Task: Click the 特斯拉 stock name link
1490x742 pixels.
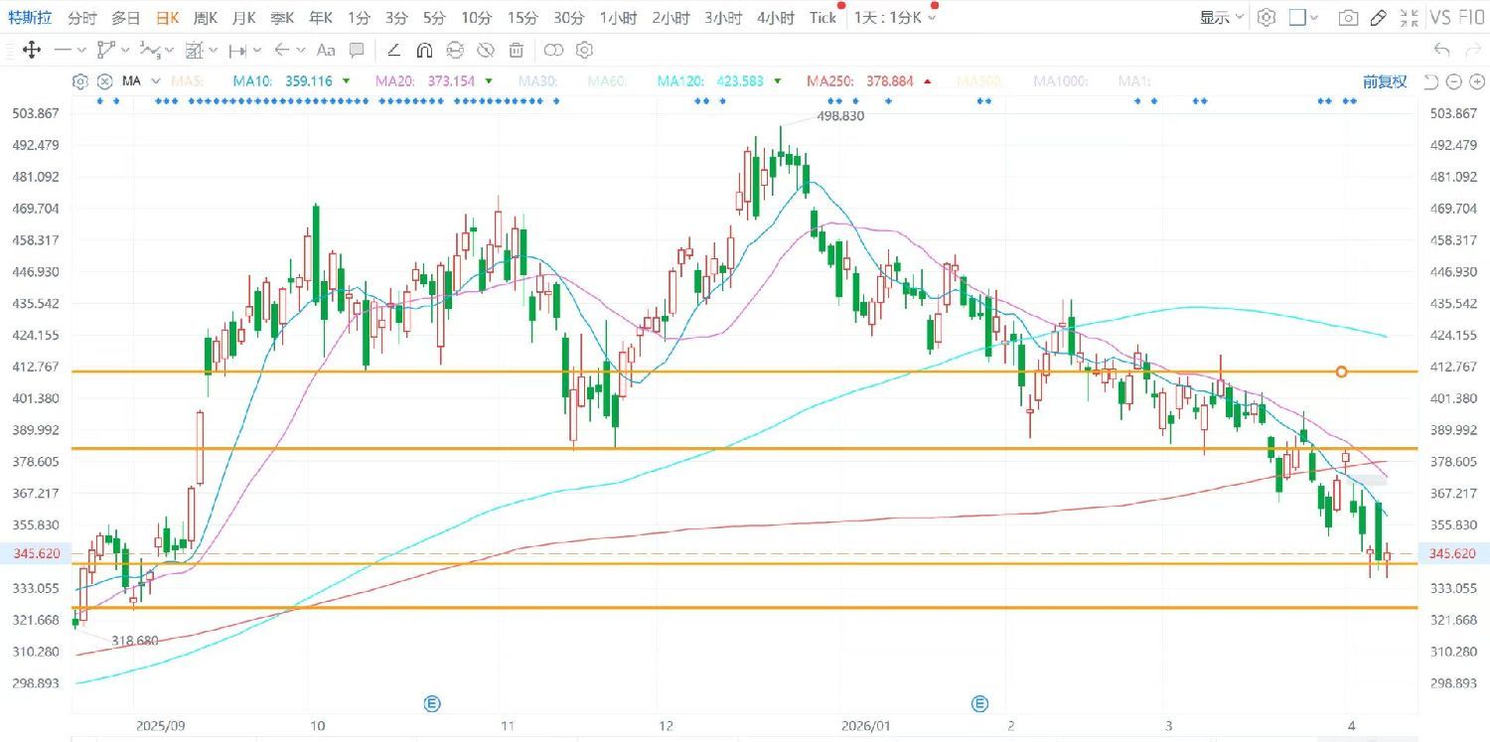Action: click(29, 18)
